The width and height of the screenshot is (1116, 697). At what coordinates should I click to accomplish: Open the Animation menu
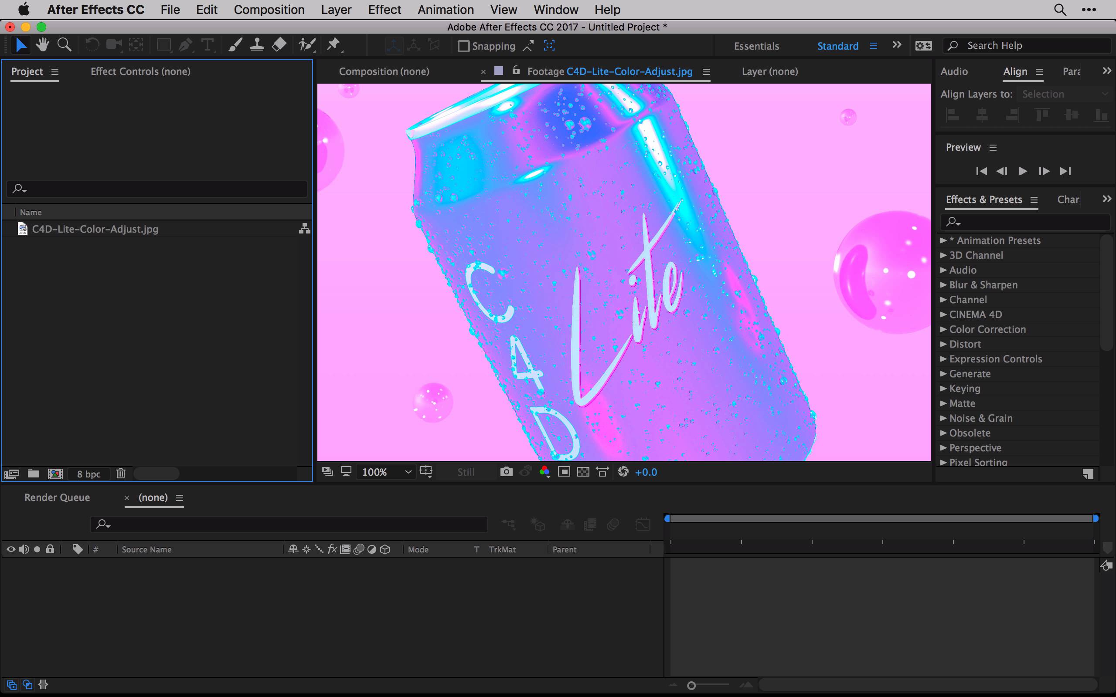[446, 10]
